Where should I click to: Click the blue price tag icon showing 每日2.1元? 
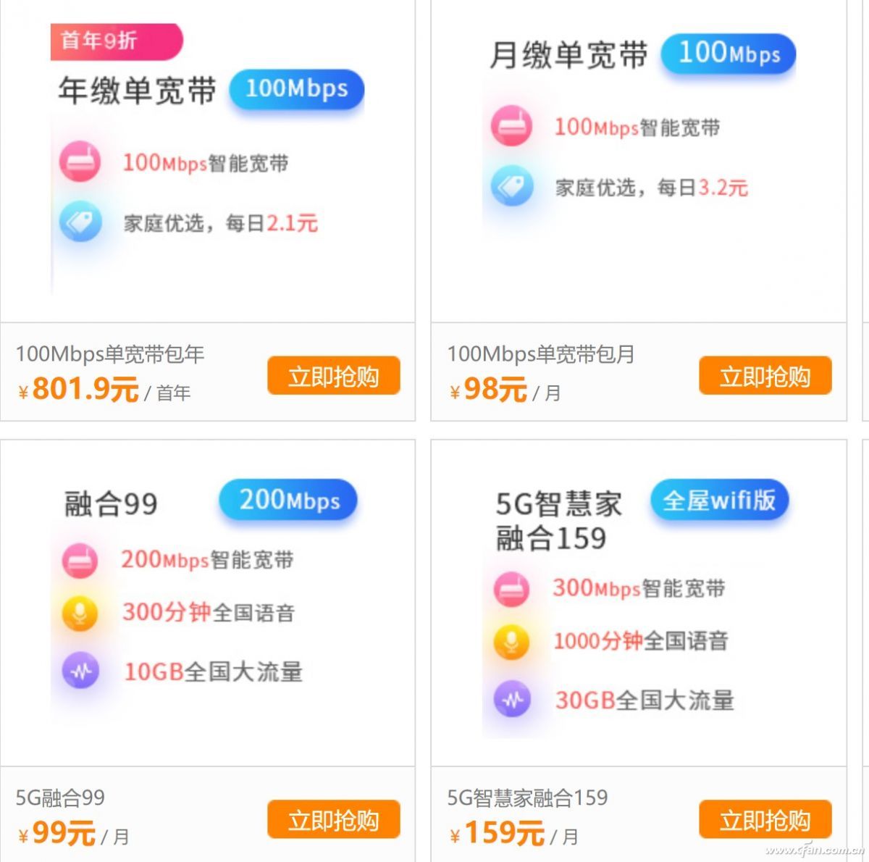click(x=80, y=223)
